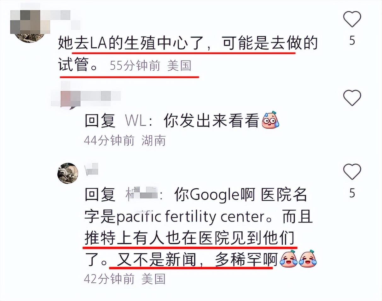Like the comment about the LA fertility center

(x=352, y=19)
